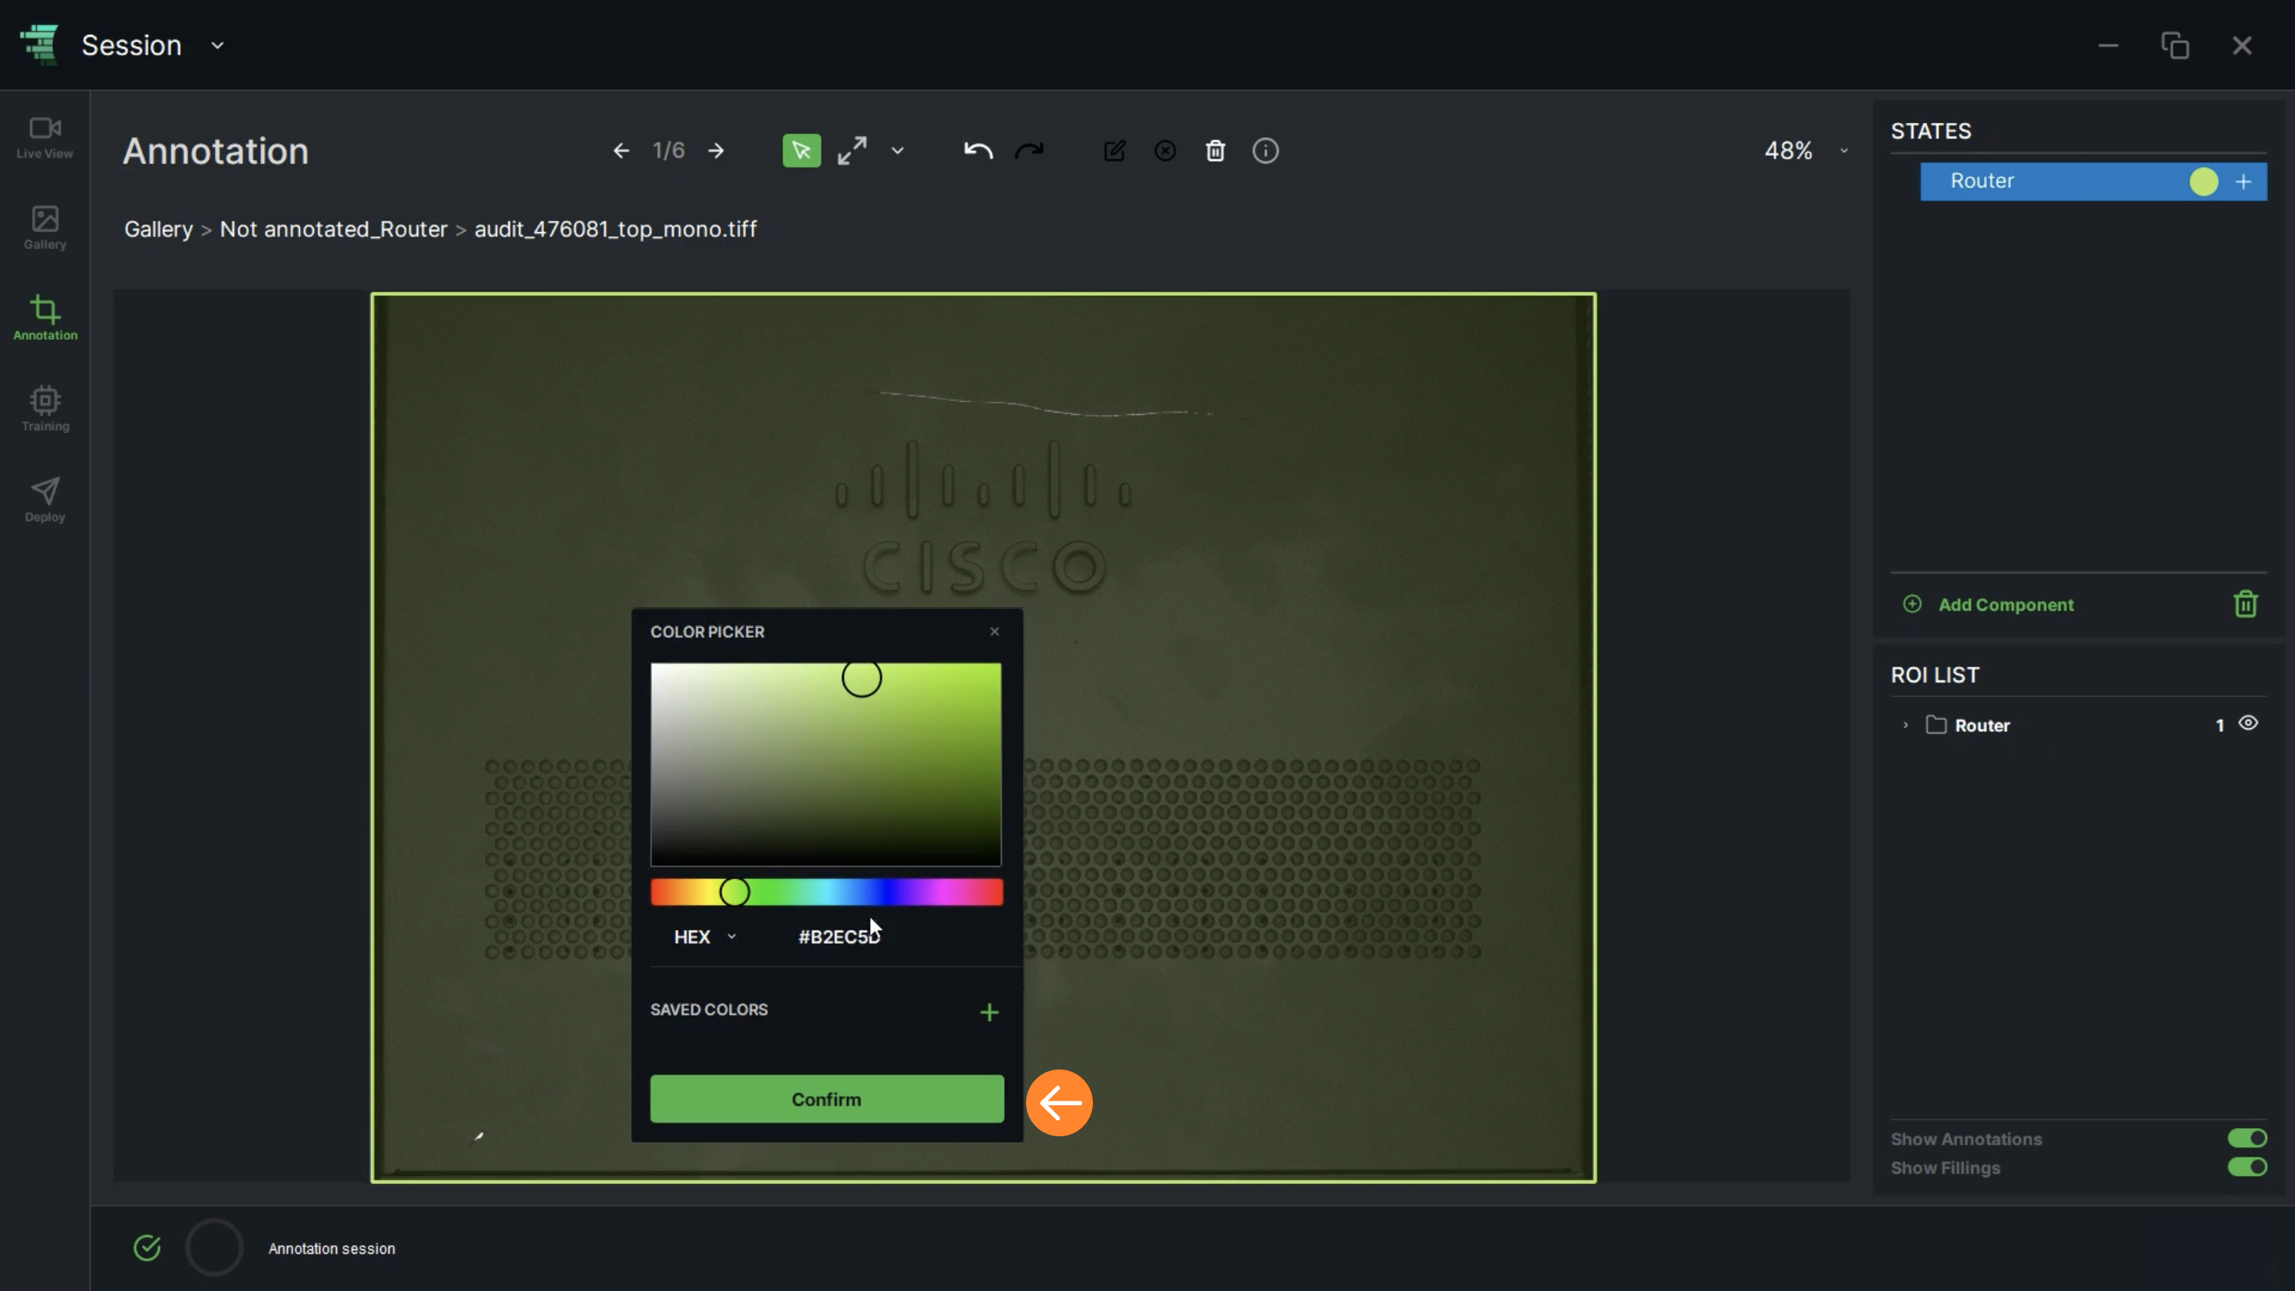Click the #B2EC5D hex value field

click(839, 937)
